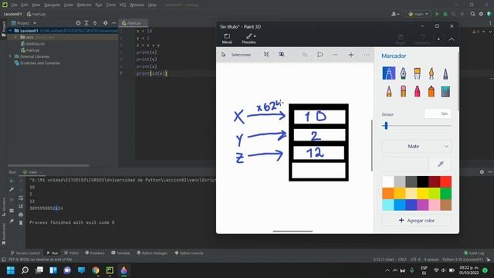494x278 pixels.
Task: Pick the red color swatch
Action: 445,181
